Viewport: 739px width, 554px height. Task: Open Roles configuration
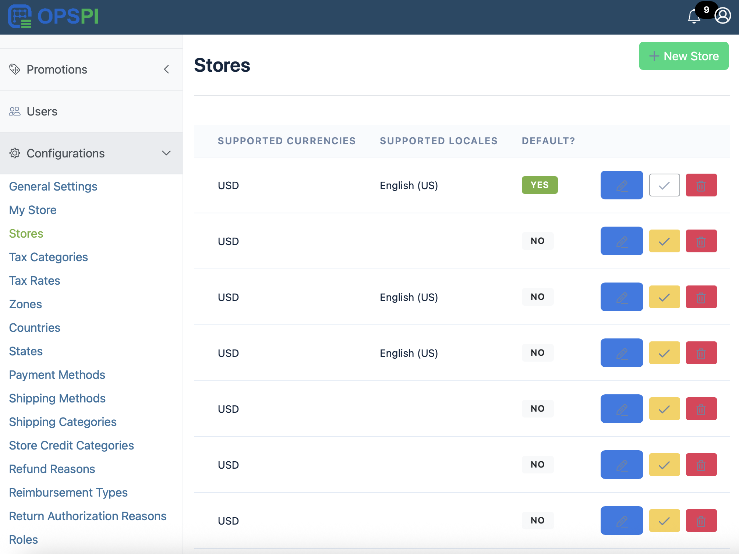pyautogui.click(x=23, y=539)
